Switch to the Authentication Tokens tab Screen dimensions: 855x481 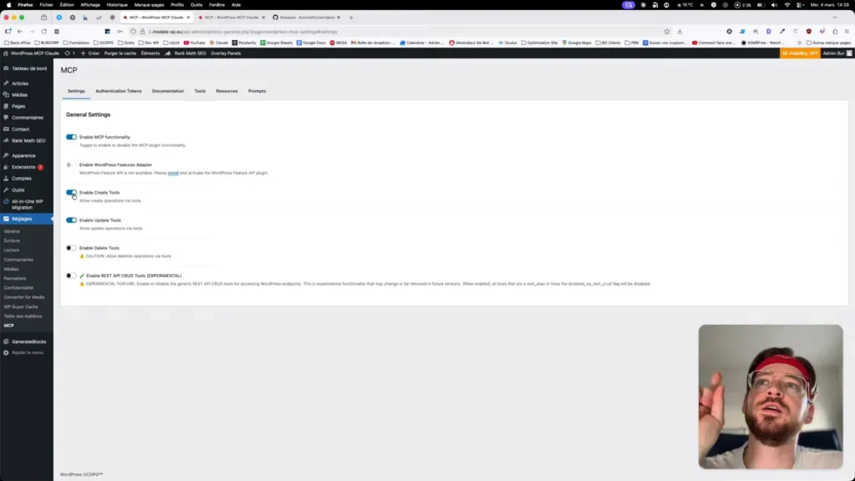pyautogui.click(x=119, y=91)
